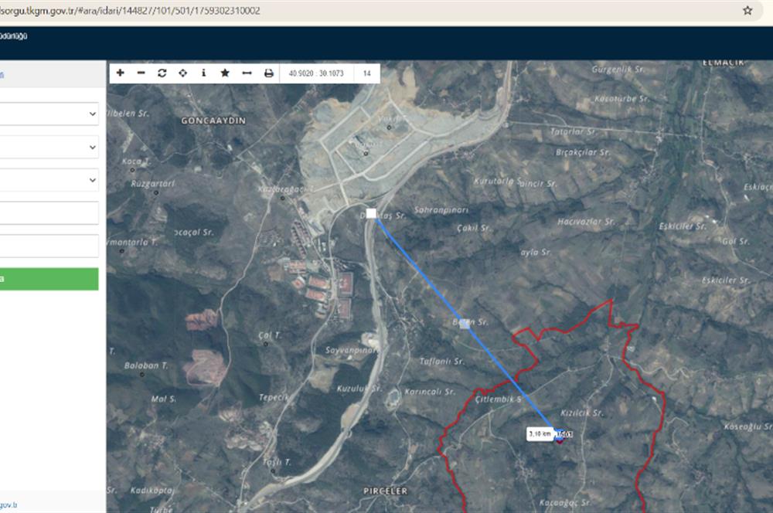
Task: Open the gov link at panel bottom
Action: [x=9, y=505]
